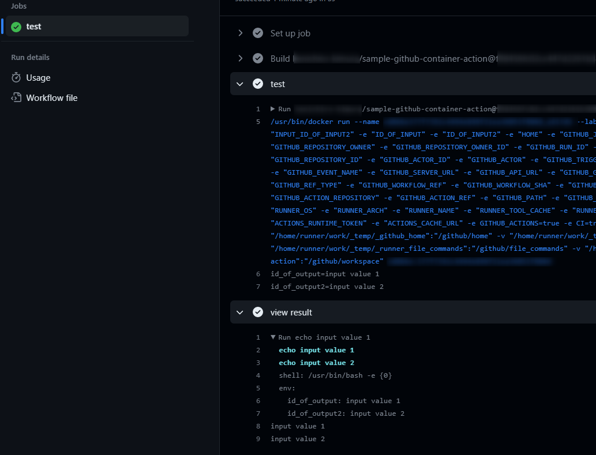Viewport: 596px width, 455px height.
Task: Click the test step header title
Action: pos(278,84)
